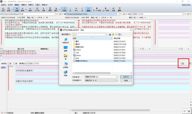
Task: Open right pane ANSI encoding dropdown
Action: [x=145, y=18]
